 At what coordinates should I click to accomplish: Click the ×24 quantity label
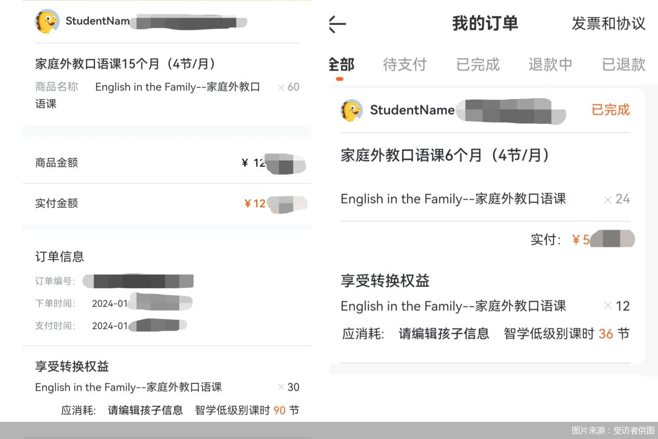(x=617, y=198)
